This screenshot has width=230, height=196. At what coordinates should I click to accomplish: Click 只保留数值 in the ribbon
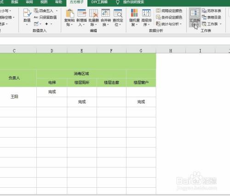point(46,17)
